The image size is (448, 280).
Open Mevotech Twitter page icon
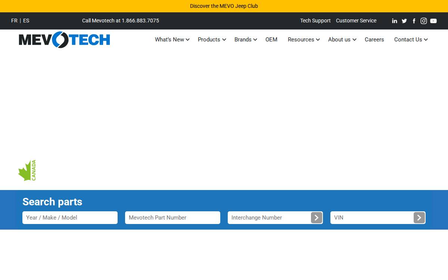(404, 21)
